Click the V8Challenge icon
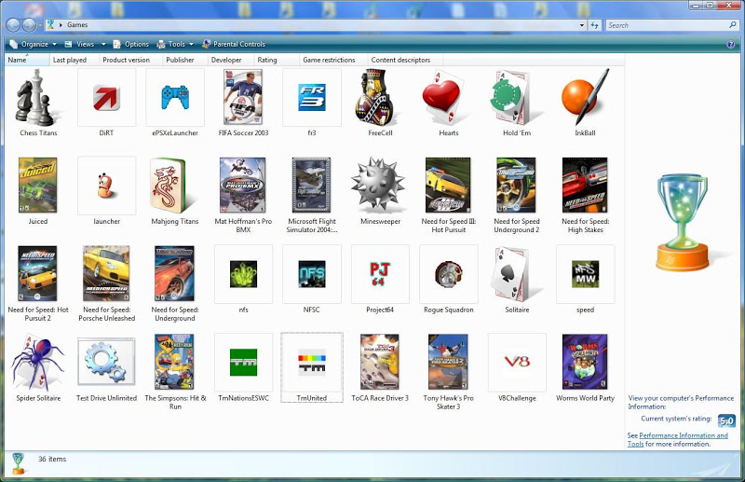Viewport: 745px width, 482px height. coord(517,362)
